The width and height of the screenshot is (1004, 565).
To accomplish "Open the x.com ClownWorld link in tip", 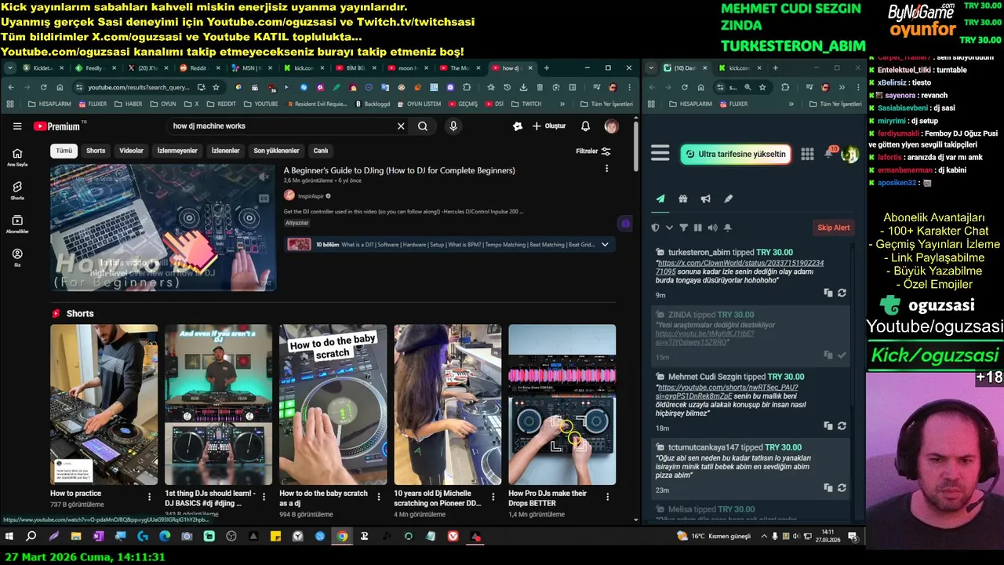I will [x=740, y=267].
